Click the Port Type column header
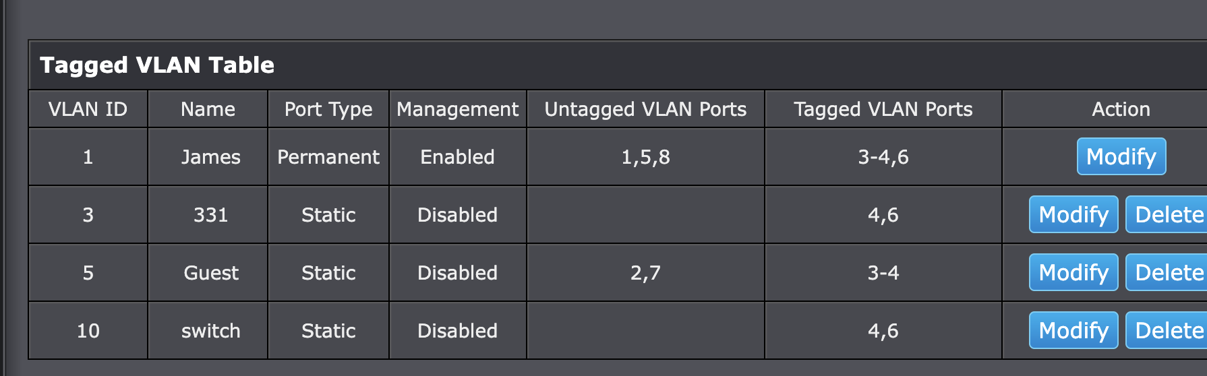Image resolution: width=1207 pixels, height=376 pixels. coord(328,109)
